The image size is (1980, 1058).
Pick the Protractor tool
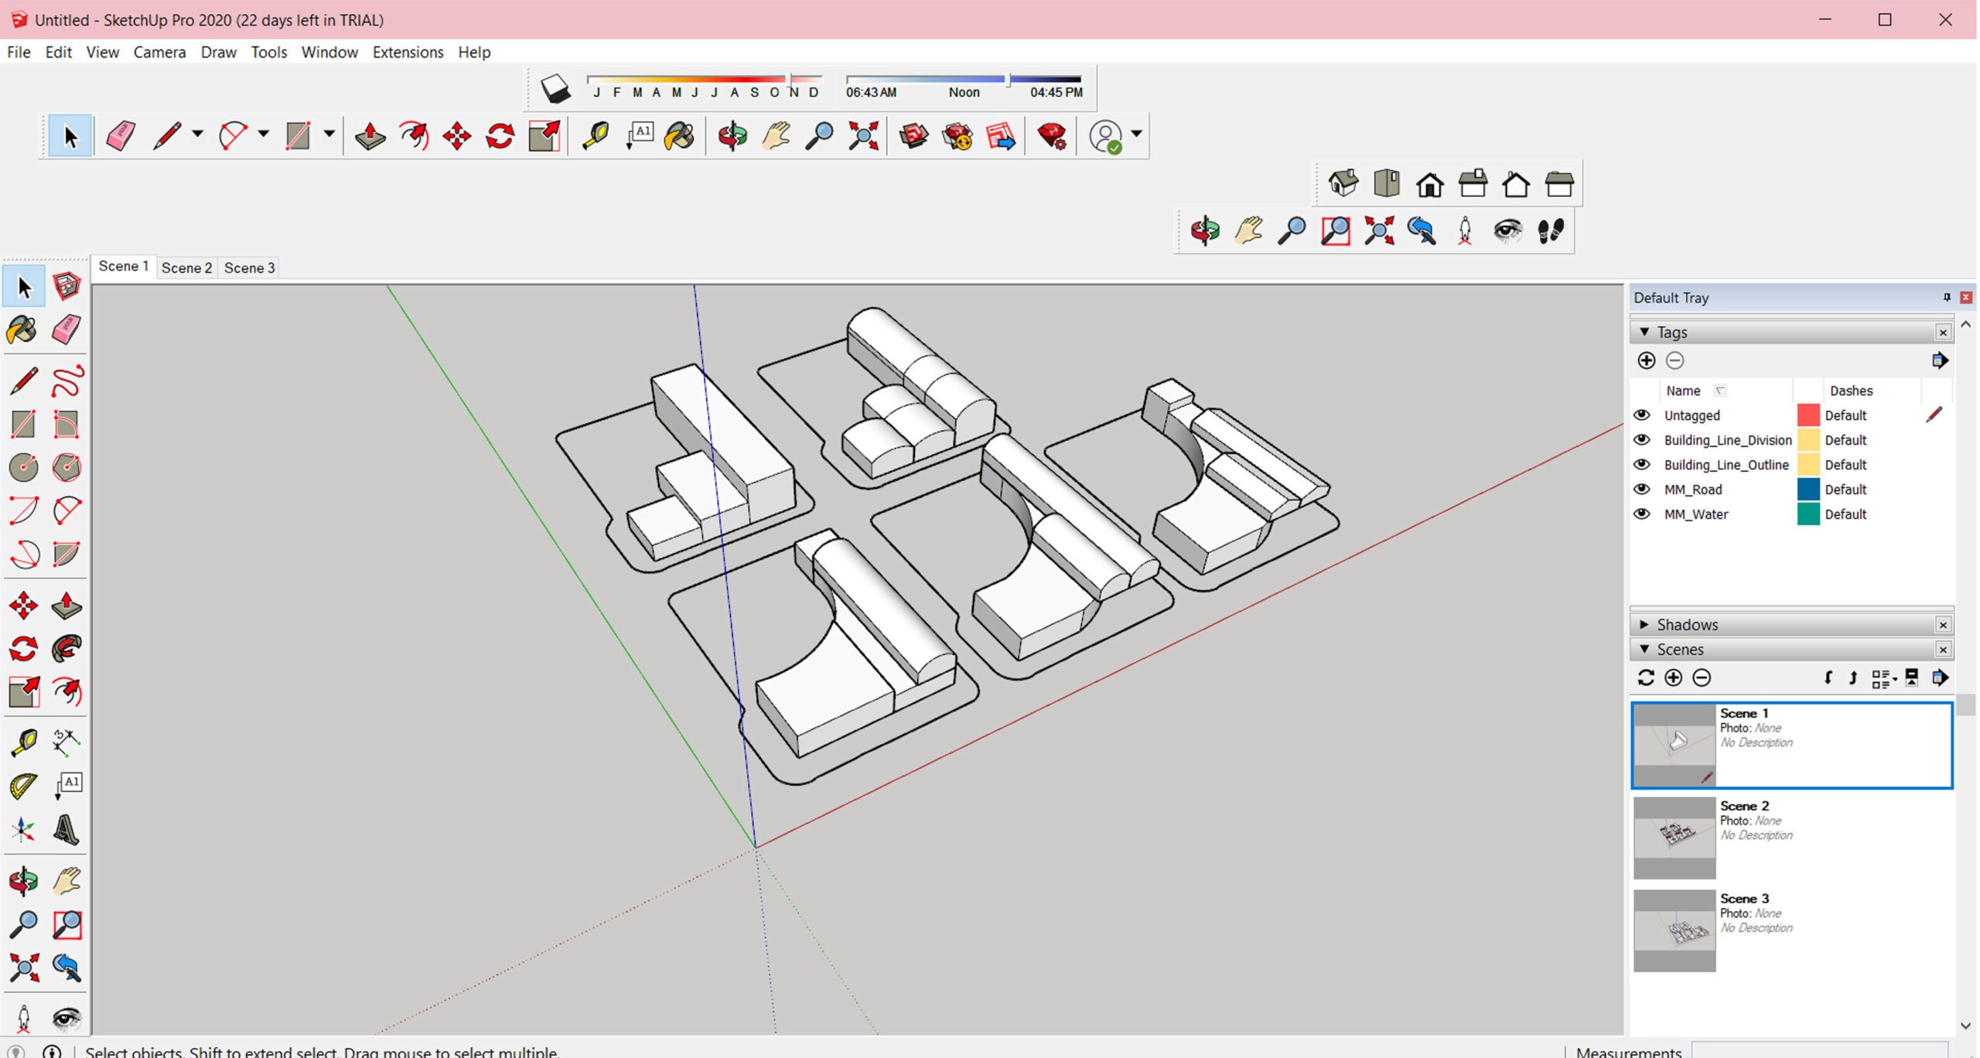(23, 786)
